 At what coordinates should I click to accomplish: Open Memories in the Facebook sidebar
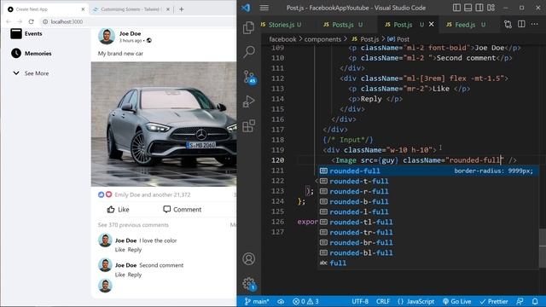click(x=31, y=53)
